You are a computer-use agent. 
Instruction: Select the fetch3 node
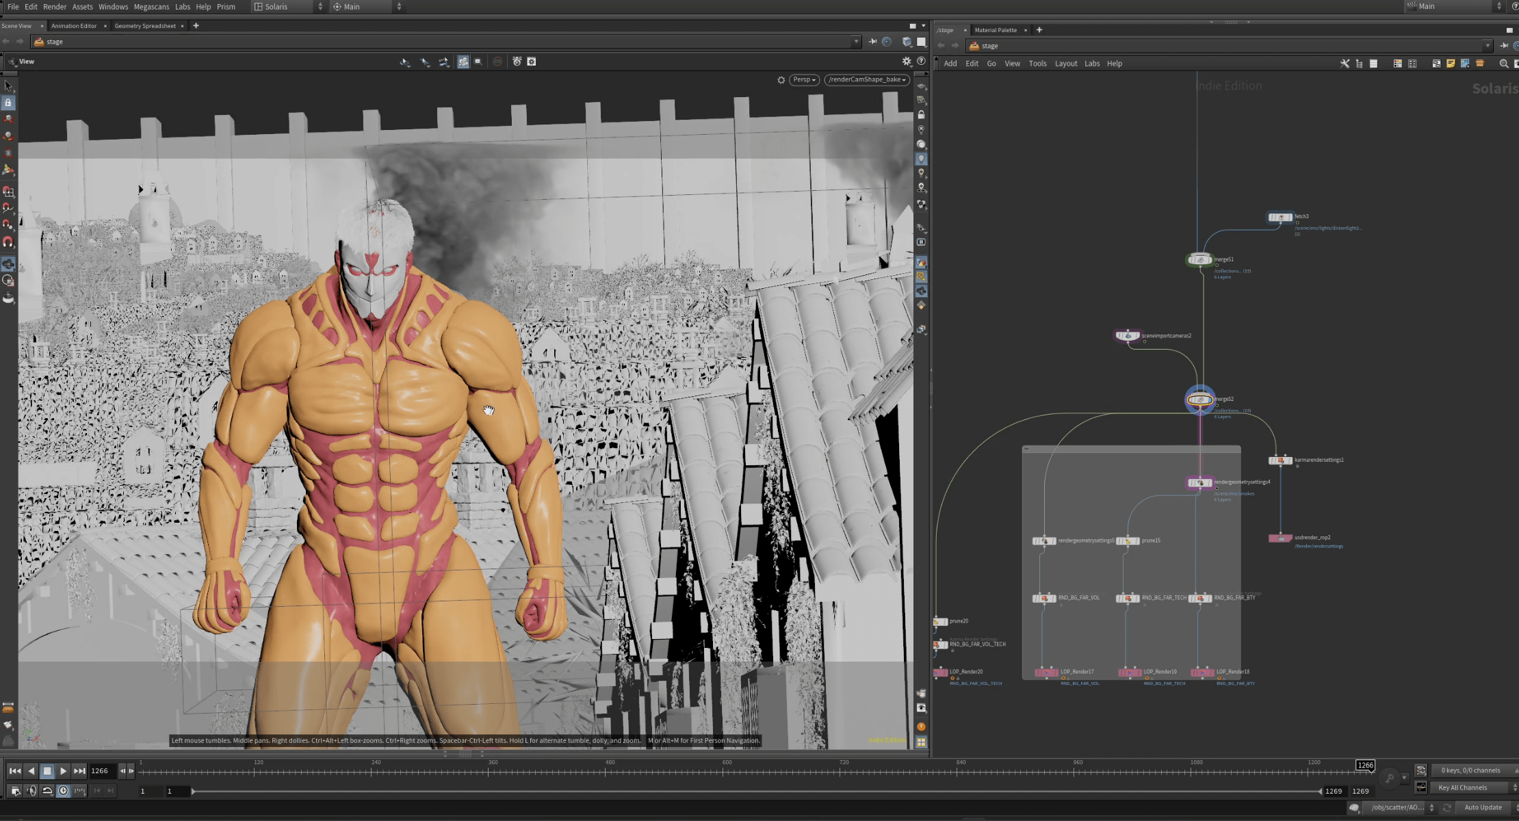coord(1280,218)
